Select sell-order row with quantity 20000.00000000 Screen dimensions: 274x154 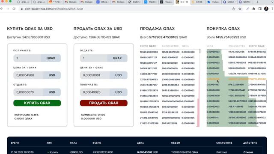pos(167,118)
